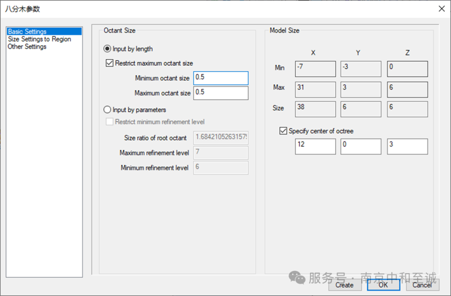The width and height of the screenshot is (451, 296).
Task: Open Size Settings to Region page
Action: [x=39, y=39]
